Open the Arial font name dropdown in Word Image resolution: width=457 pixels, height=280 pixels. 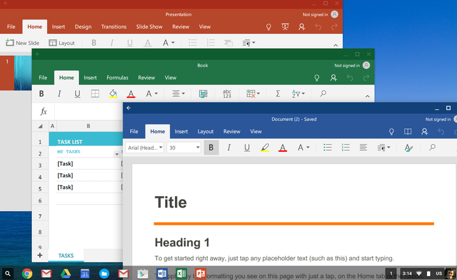point(144,147)
